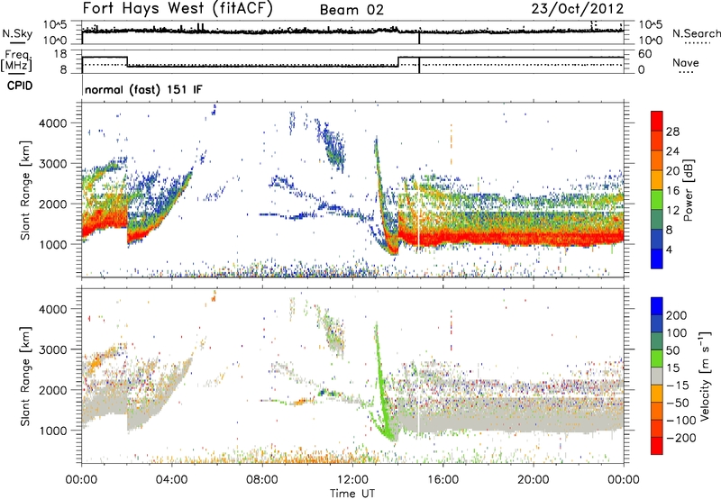Viewport: 721px width, 499px height.
Task: Pick the Power colorbar segment between 8 and 12
Action: click(657, 220)
